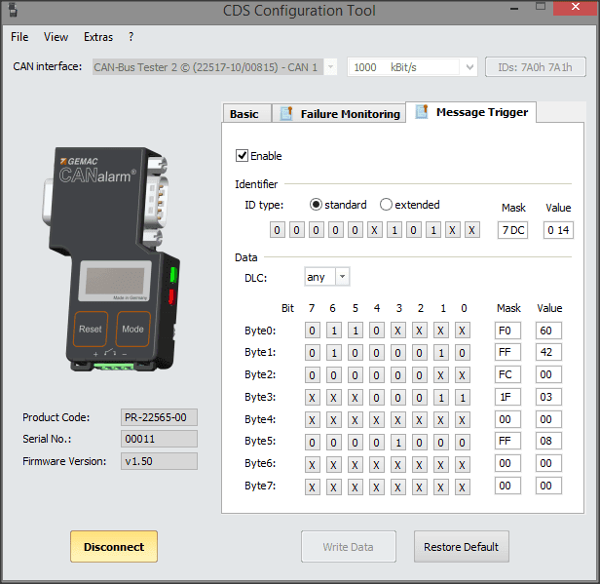Screen dimensions: 600x584
Task: Toggle bit 7 of Byte0
Action: (312, 331)
